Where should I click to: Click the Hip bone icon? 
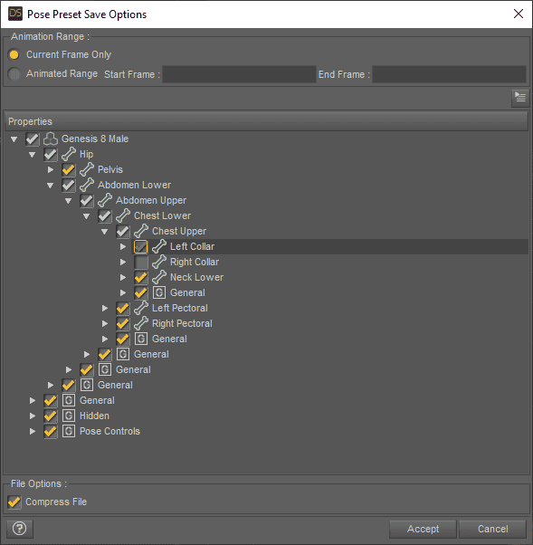(x=69, y=154)
